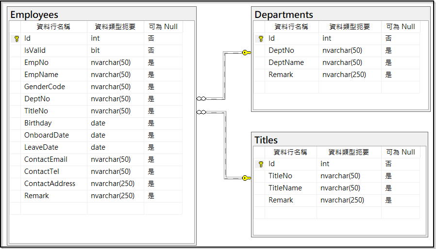436x249 pixels.
Task: Click the 可為 Null column header in Employees
Action: [163, 27]
